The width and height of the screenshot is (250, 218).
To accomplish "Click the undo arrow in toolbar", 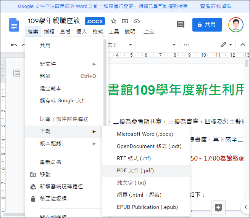I will (x=14, y=45).
